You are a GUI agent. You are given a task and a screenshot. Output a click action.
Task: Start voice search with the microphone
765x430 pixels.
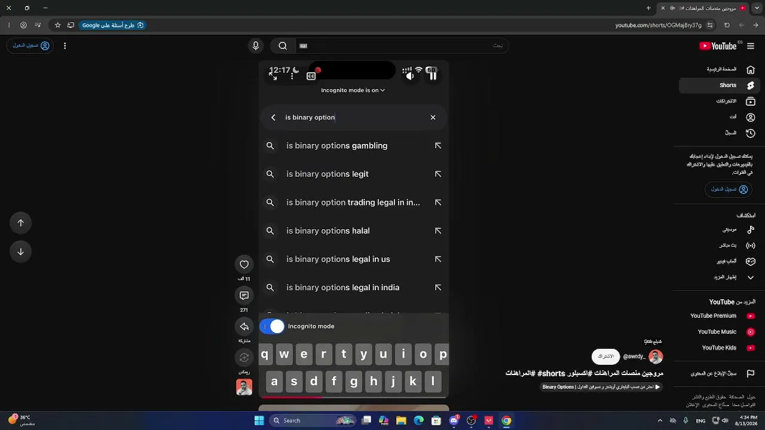(256, 46)
